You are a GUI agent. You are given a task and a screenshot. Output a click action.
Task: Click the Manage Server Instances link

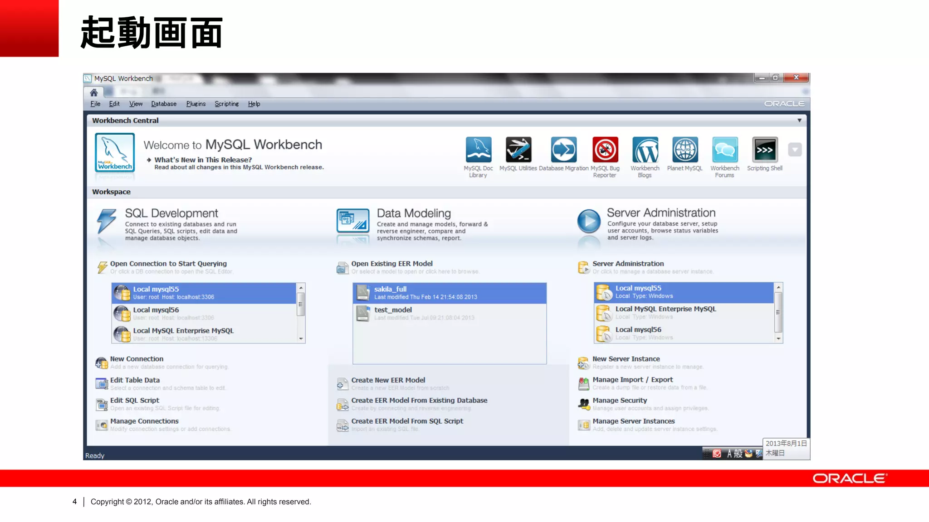click(633, 421)
